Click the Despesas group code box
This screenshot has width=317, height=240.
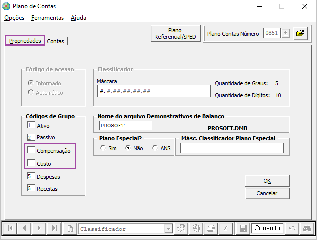(31, 176)
